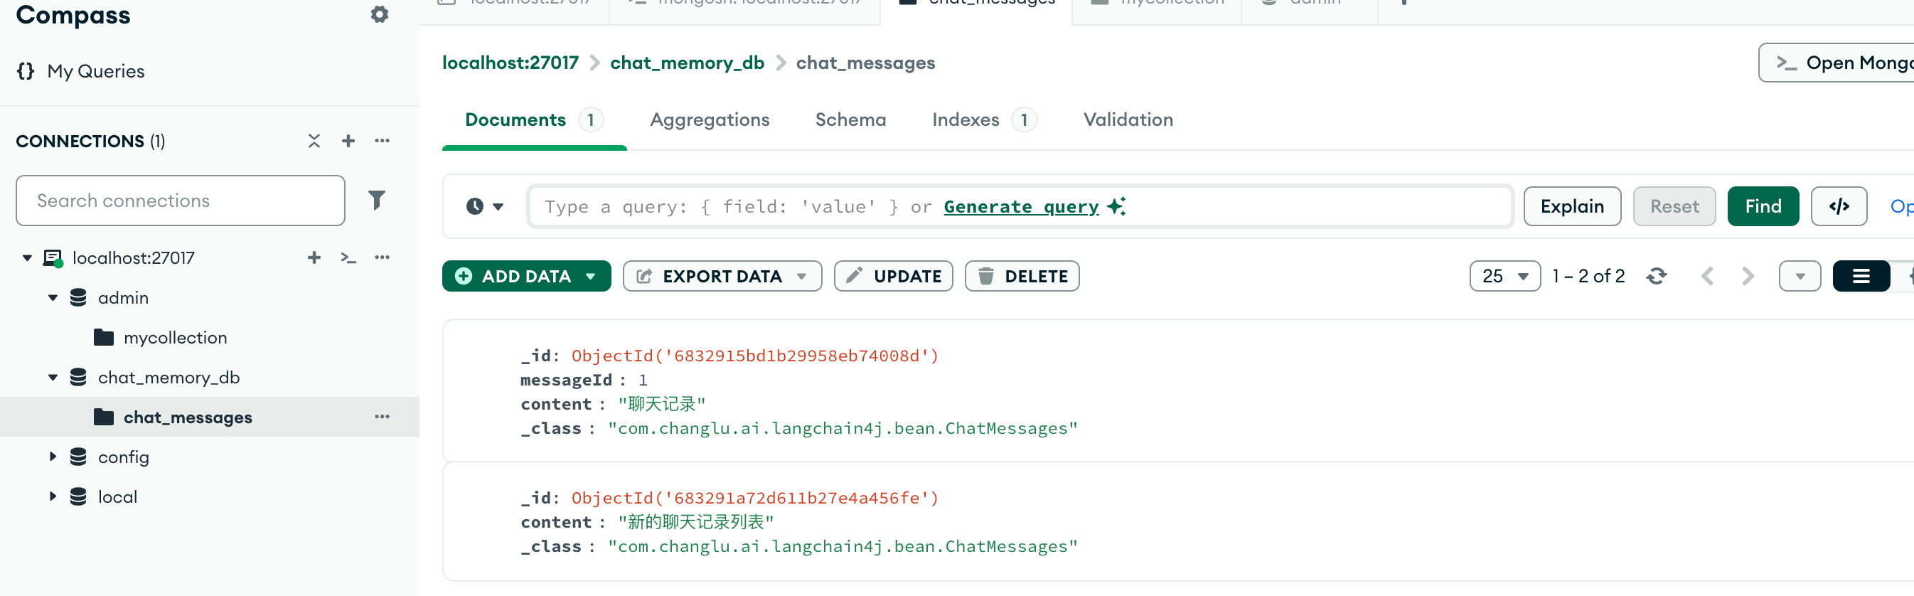Expand the local database node

coord(53,496)
